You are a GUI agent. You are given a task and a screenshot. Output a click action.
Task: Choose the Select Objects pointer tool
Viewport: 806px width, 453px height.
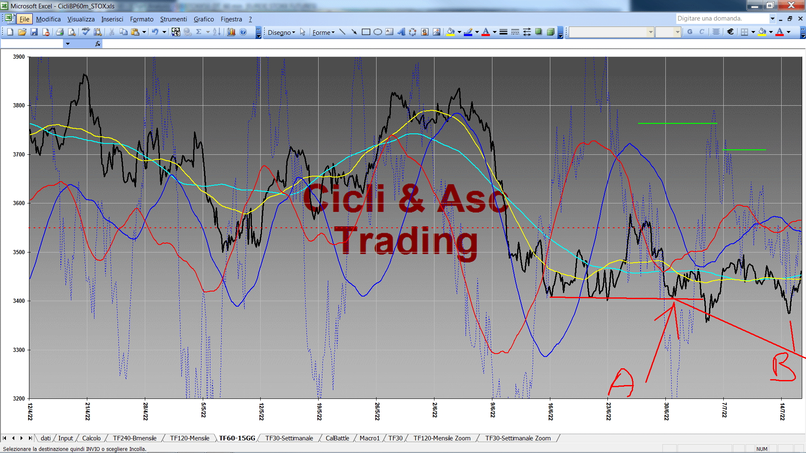pos(303,32)
